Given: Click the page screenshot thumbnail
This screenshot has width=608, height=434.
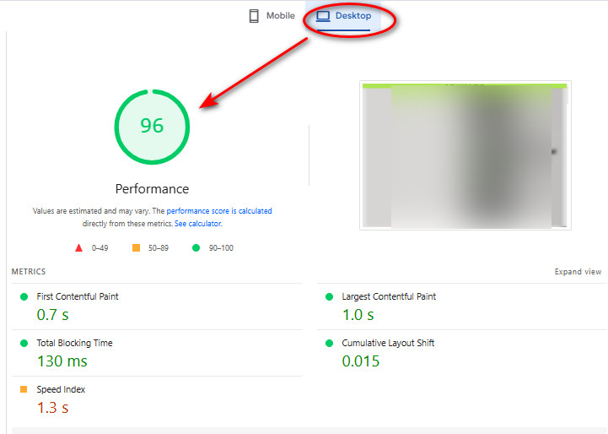Looking at the screenshot, I should click(x=465, y=155).
